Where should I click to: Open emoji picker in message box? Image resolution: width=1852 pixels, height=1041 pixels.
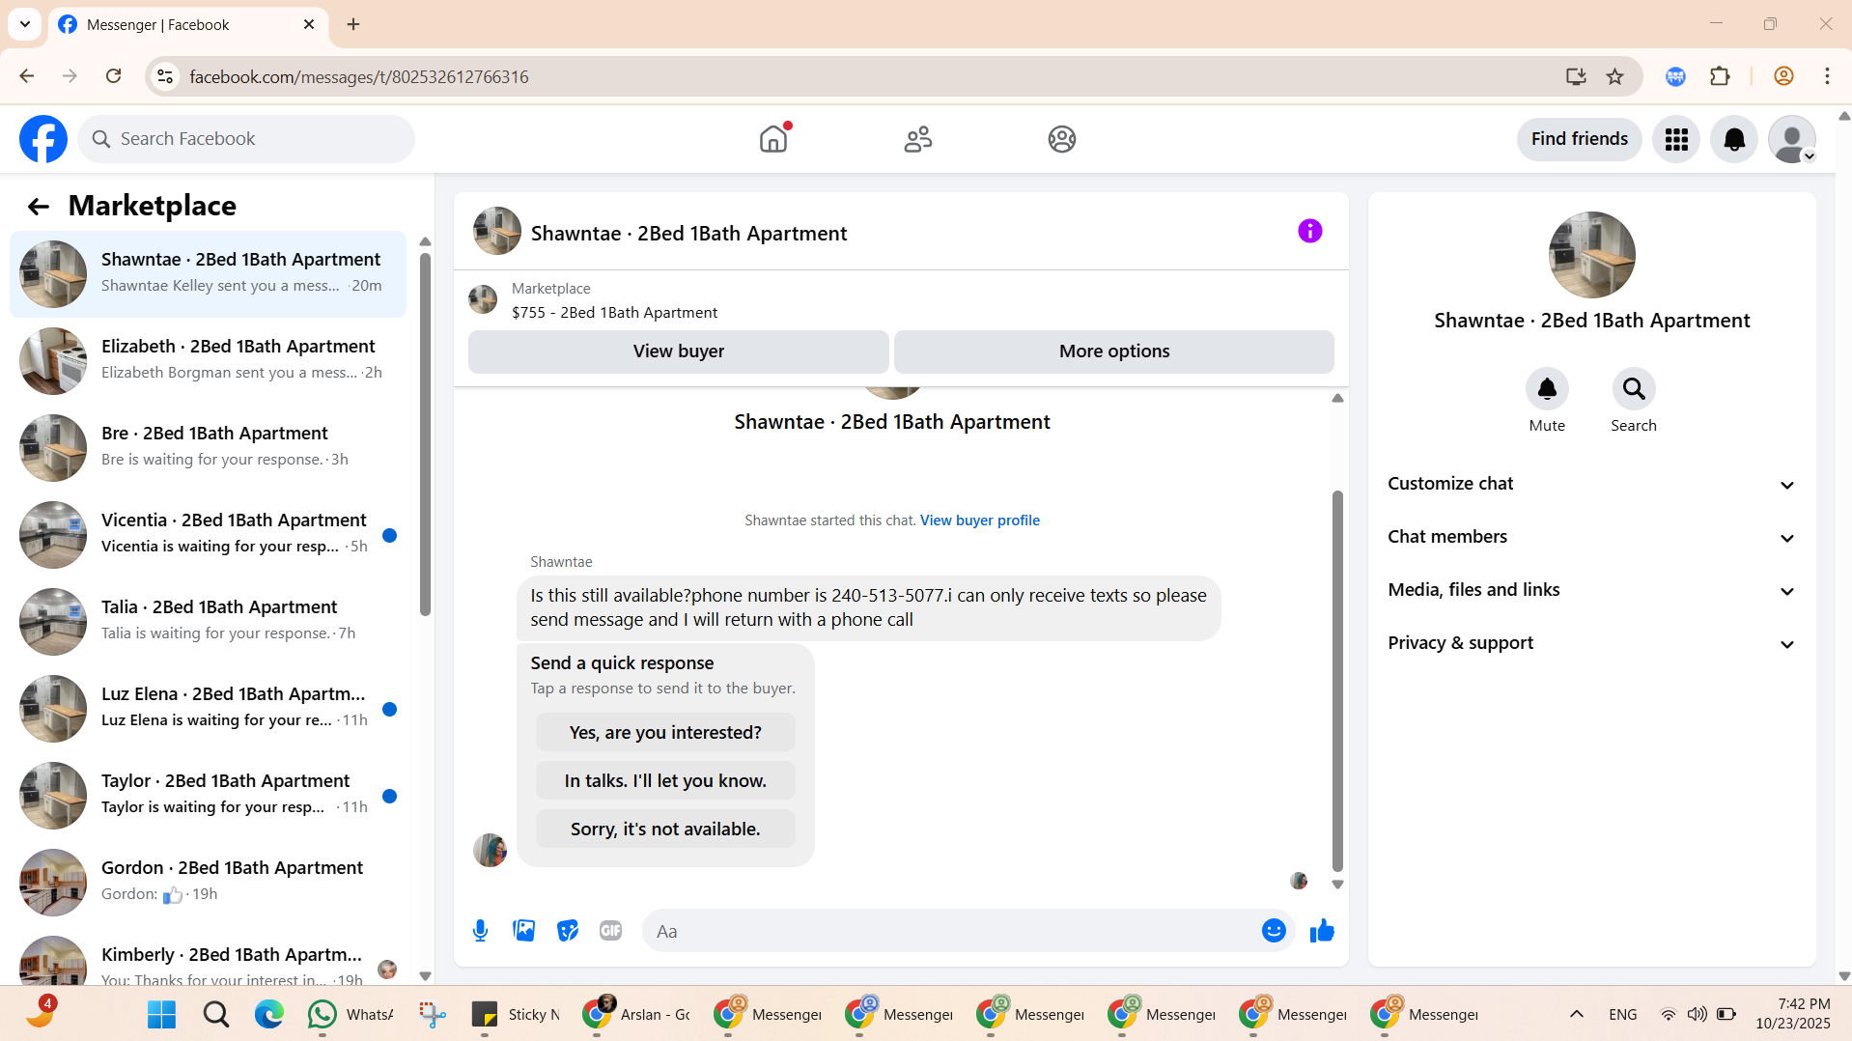(x=1274, y=931)
